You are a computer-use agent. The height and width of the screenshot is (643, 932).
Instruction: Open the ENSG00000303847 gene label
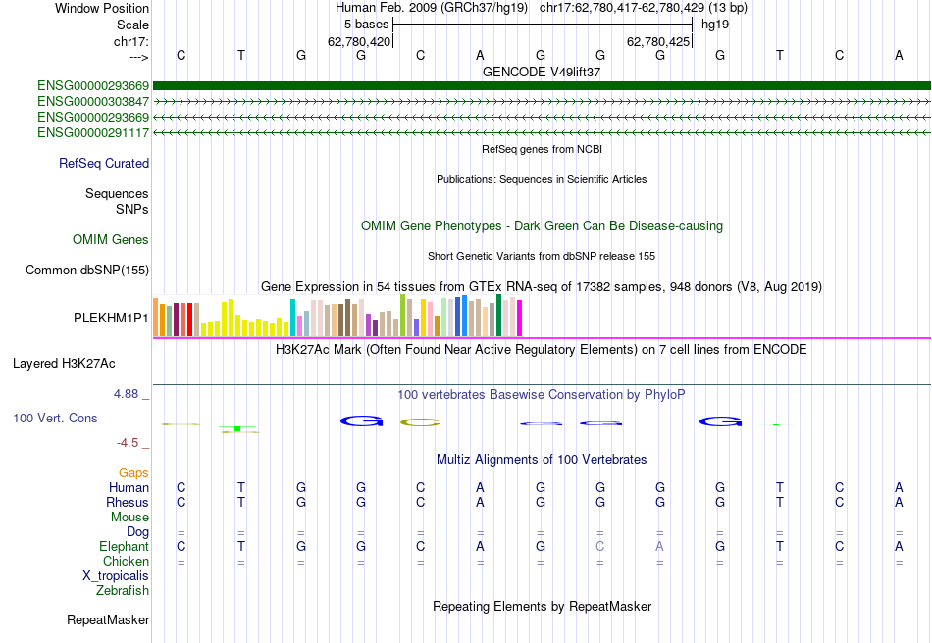coord(93,102)
